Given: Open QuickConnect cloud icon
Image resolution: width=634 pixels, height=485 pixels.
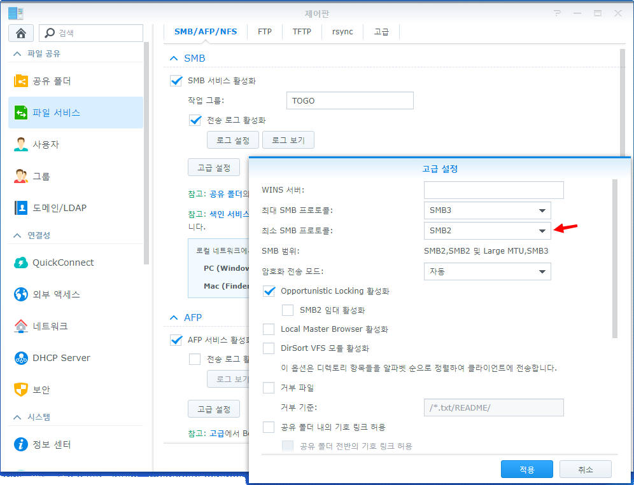Looking at the screenshot, I should (x=21, y=263).
